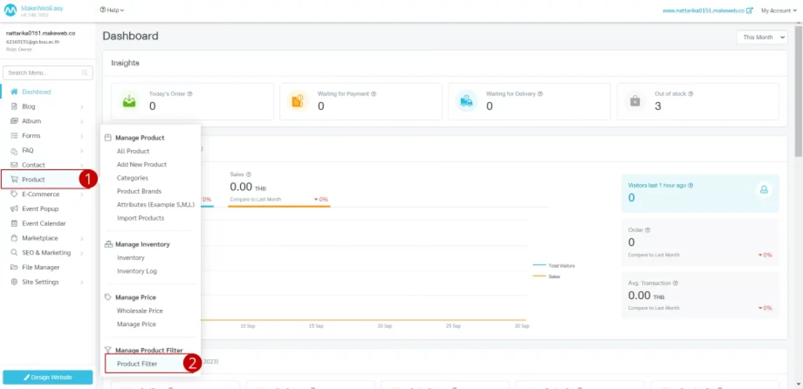
Task: Click the Waiting for Payment icon
Action: click(x=297, y=101)
